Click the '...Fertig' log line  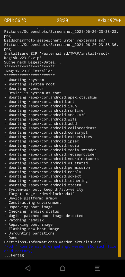[x=14, y=255]
